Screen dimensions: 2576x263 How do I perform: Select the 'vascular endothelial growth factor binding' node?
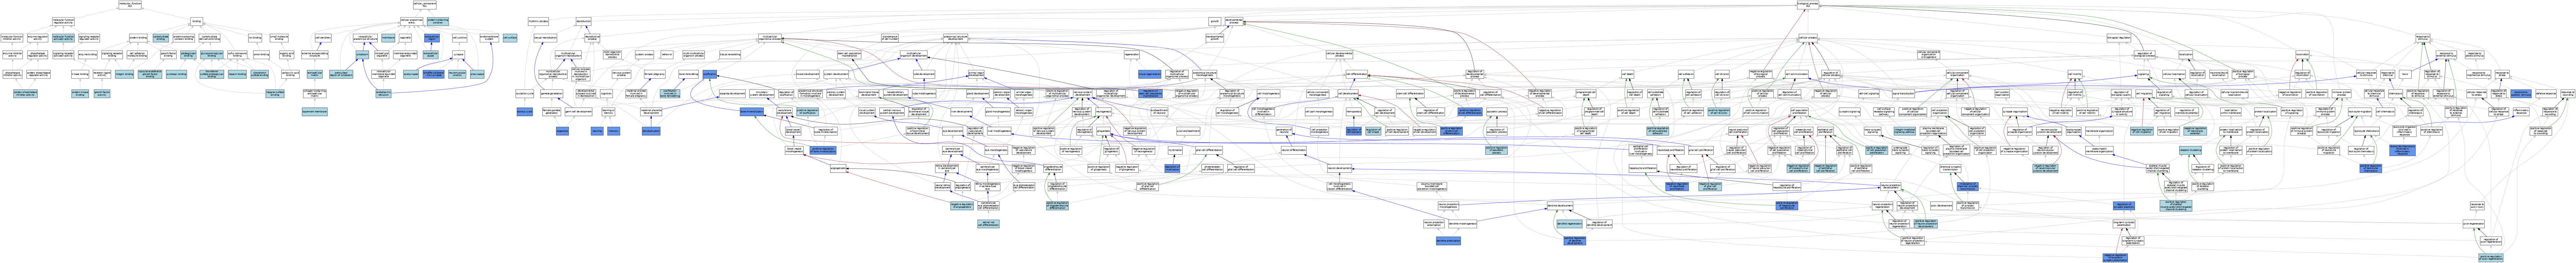point(150,74)
